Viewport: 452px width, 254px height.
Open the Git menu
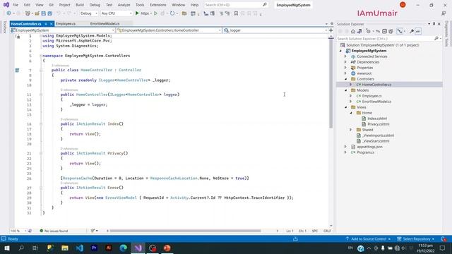pyautogui.click(x=51, y=5)
